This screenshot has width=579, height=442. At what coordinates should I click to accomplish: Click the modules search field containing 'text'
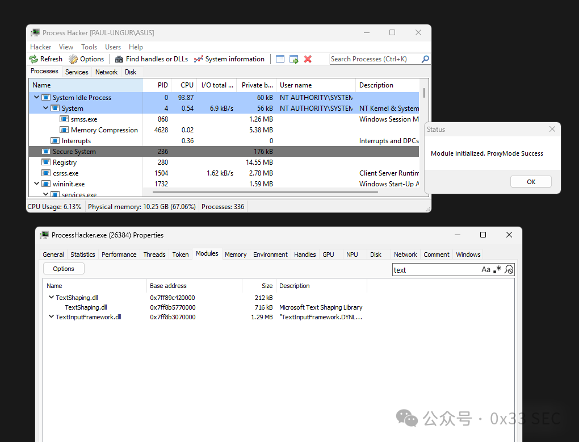click(436, 270)
